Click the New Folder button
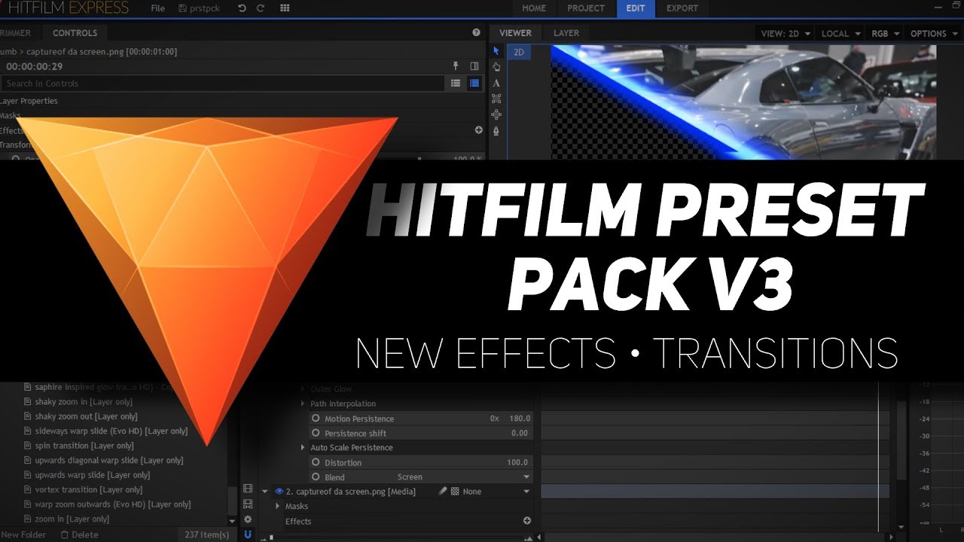The height and width of the screenshot is (542, 964). (23, 534)
